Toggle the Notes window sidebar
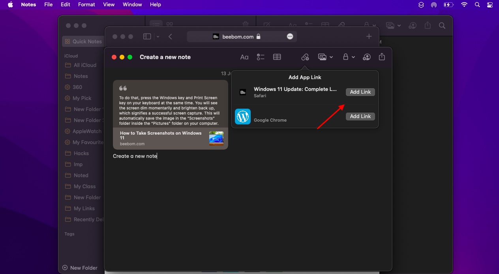The width and height of the screenshot is (499, 274). [x=146, y=36]
